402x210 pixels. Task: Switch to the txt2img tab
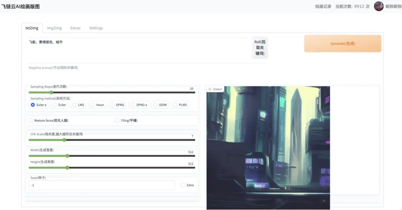coord(32,28)
